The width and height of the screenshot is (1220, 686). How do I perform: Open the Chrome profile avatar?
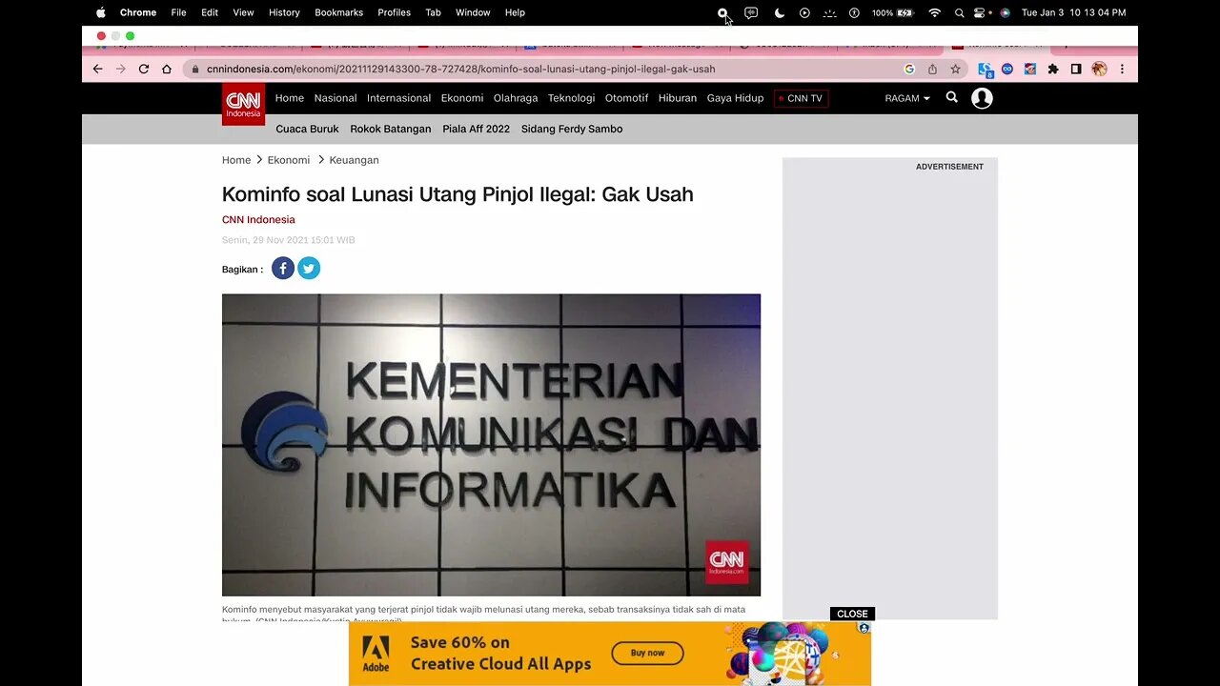(x=1099, y=69)
